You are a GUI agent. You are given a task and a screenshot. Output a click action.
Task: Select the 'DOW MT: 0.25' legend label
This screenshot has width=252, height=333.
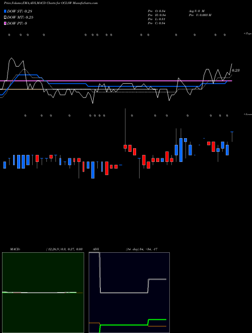(20, 17)
